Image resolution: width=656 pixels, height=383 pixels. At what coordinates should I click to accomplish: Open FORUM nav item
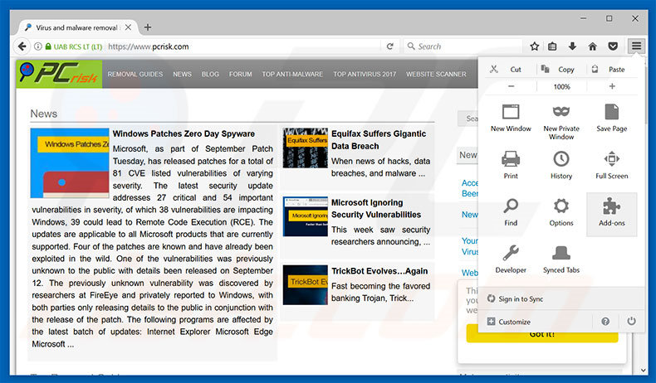coord(240,74)
